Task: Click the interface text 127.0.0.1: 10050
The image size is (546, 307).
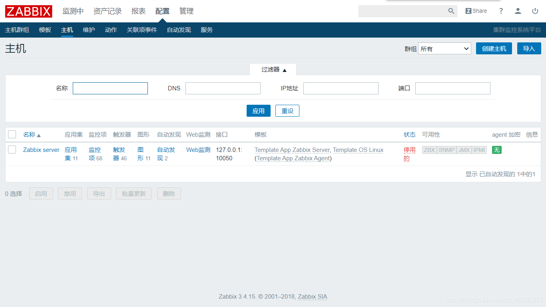Action: (x=229, y=154)
